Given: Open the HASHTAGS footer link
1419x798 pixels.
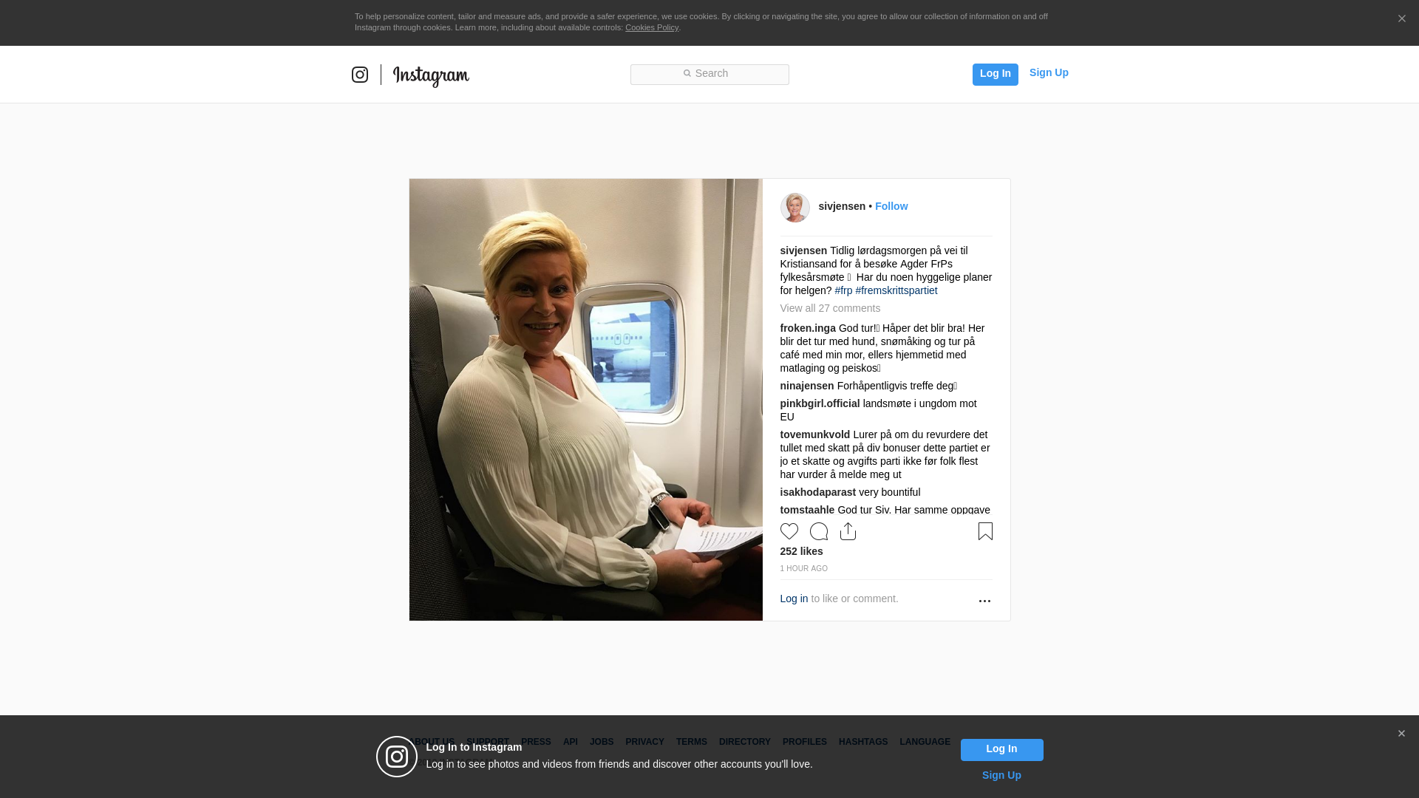Looking at the screenshot, I should 863,742.
